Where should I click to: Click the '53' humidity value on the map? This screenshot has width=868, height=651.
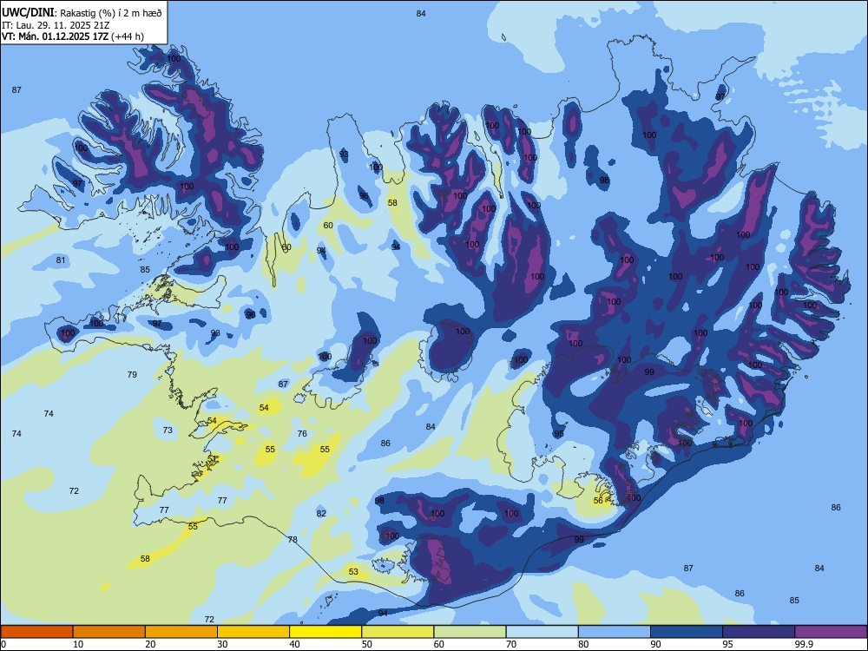(353, 571)
